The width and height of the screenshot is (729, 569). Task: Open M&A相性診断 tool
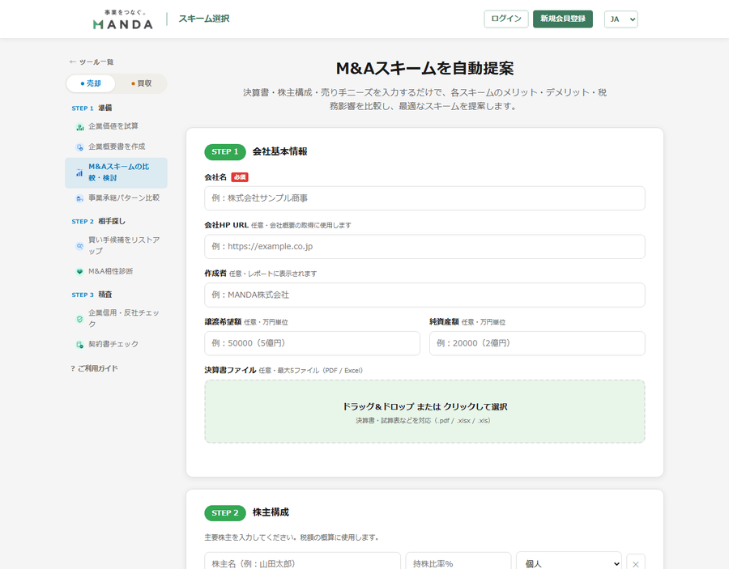[x=116, y=271]
